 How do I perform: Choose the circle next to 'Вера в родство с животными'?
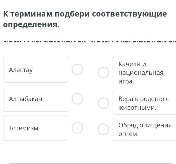tap(103, 103)
